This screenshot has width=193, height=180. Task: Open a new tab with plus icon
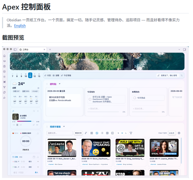click(x=50, y=49)
